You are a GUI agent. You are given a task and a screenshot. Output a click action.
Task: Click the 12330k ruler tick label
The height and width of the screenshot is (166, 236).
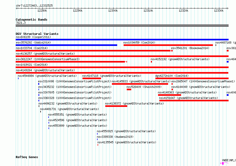(219, 11)
